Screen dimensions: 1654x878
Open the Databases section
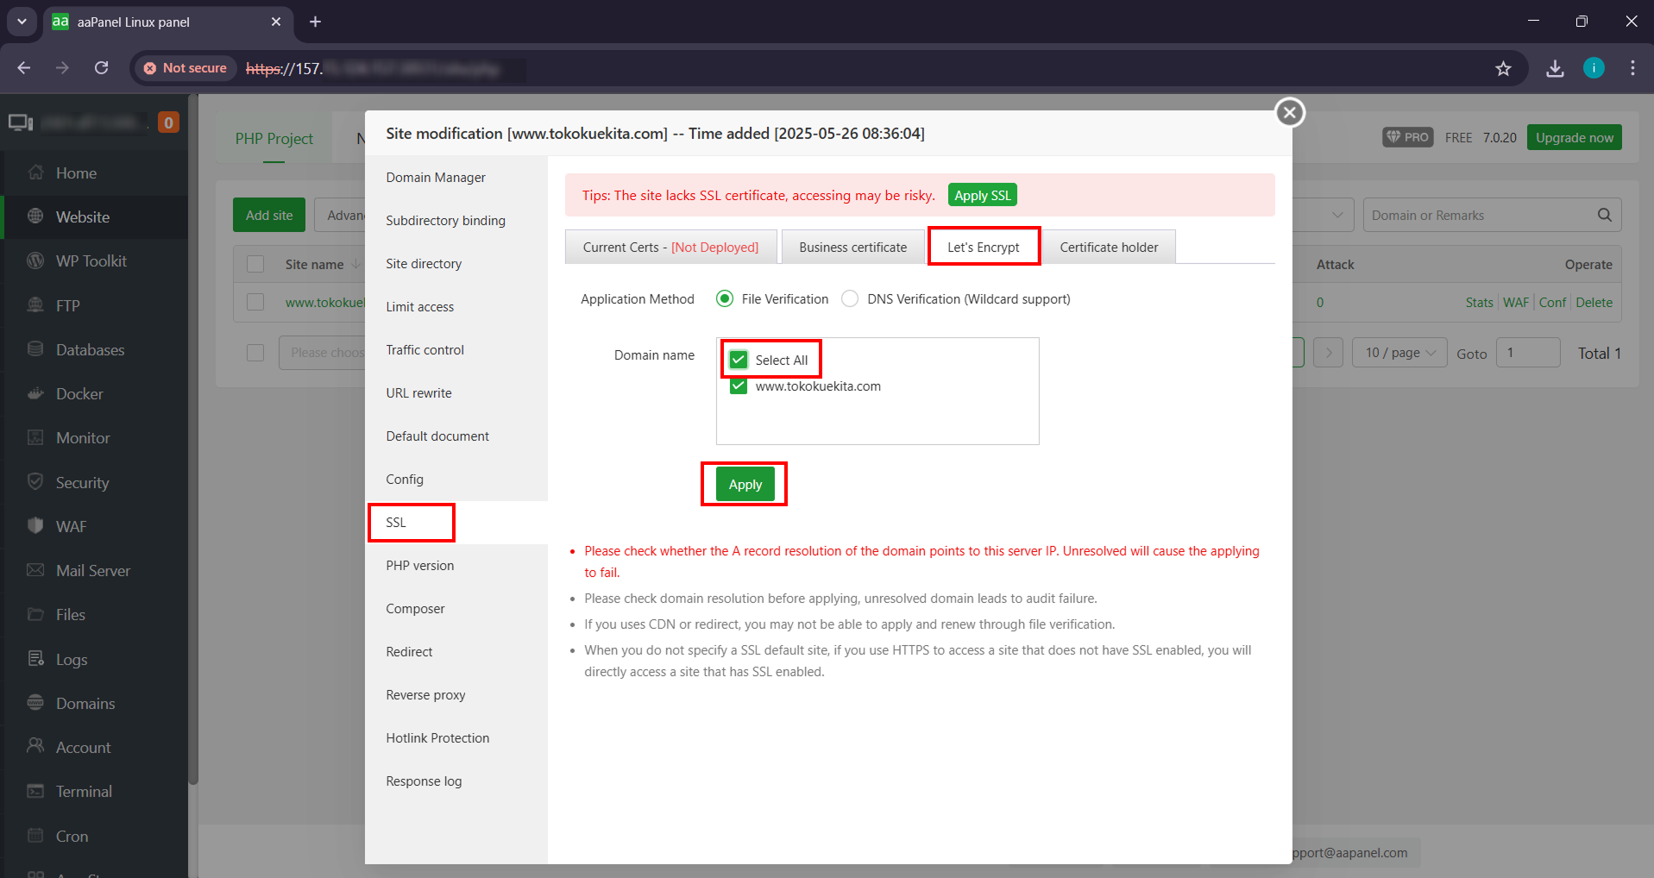click(91, 349)
